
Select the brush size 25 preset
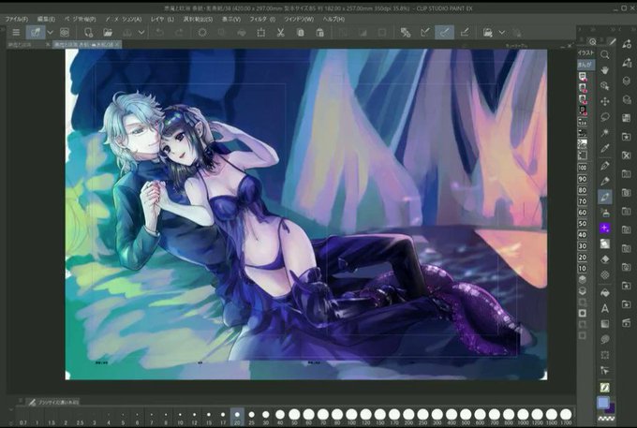251,417
